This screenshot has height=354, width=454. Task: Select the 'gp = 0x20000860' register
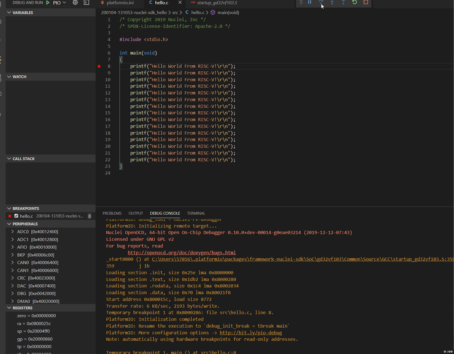coord(35,339)
